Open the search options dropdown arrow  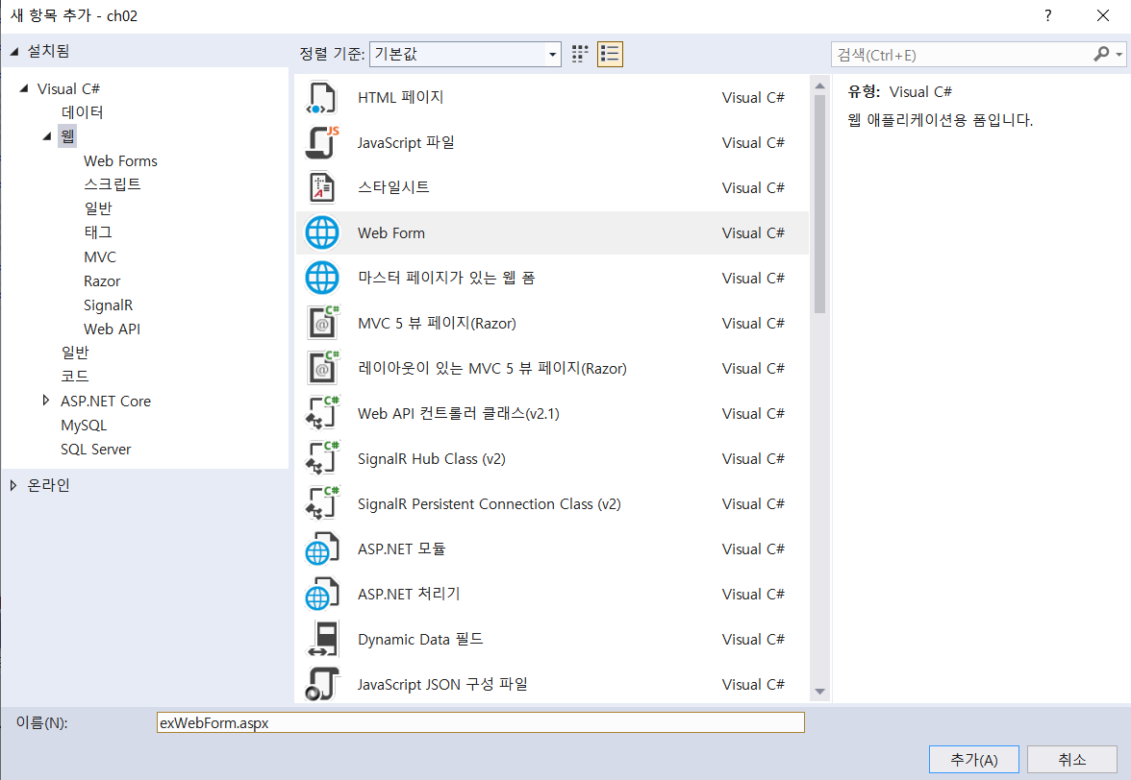(x=1118, y=54)
